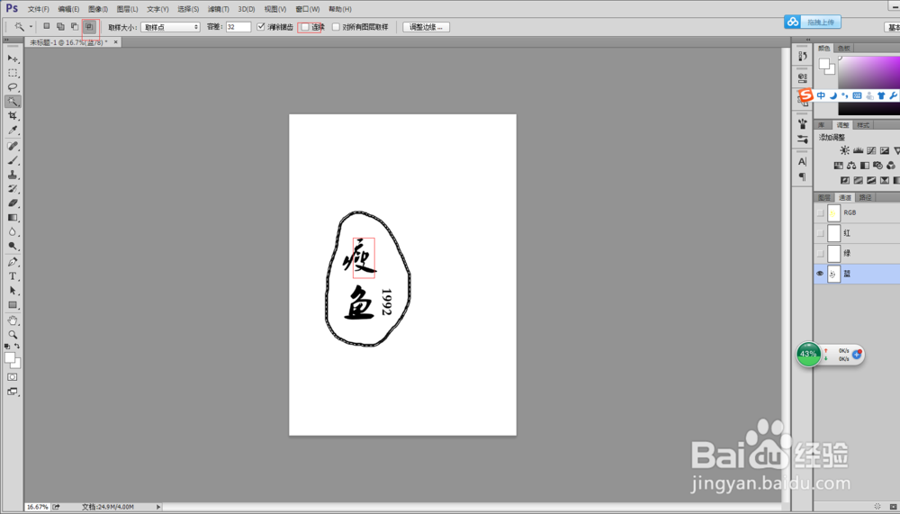Select the Horizontal Type tool
Screen dimensions: 900x514
click(x=13, y=276)
